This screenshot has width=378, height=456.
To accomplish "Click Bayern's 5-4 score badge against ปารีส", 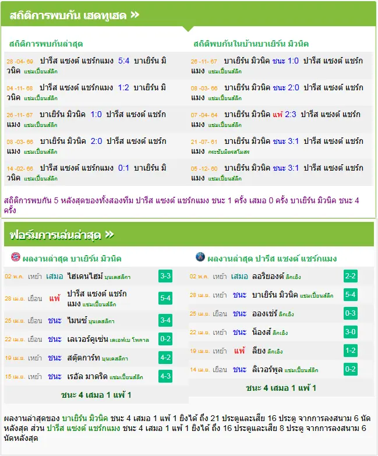I will (x=165, y=298).
